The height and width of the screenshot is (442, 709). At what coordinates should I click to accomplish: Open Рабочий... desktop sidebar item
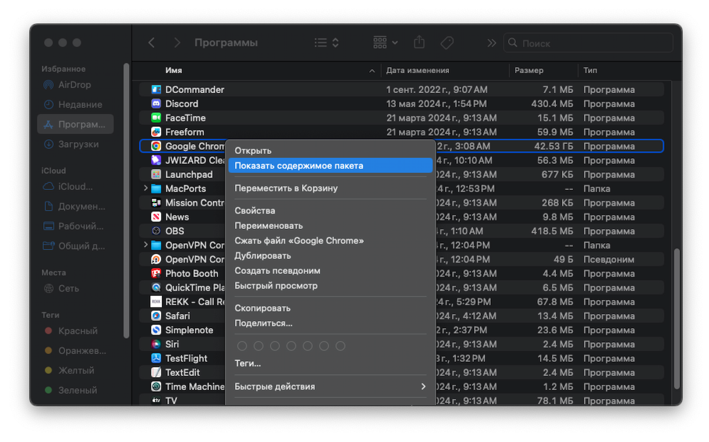tap(75, 226)
